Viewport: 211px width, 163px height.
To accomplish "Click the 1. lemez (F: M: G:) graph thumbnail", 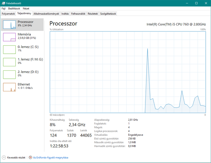I will coord(9,62).
